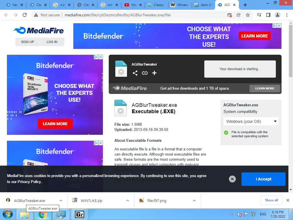293x220 pixels.
Task: Open filecf97.png in downloads bar
Action: 157,201
